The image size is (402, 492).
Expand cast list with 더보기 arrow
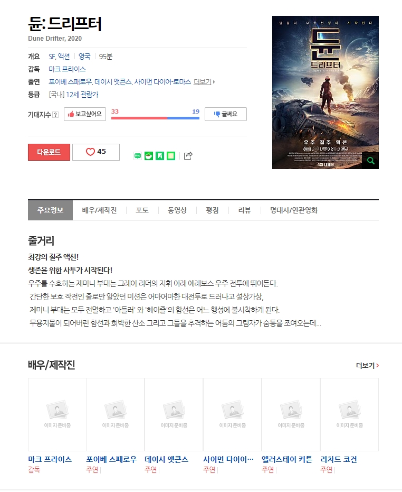click(x=204, y=82)
